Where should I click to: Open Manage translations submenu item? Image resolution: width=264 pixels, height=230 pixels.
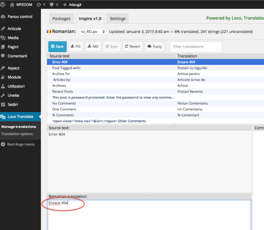(x=19, y=127)
